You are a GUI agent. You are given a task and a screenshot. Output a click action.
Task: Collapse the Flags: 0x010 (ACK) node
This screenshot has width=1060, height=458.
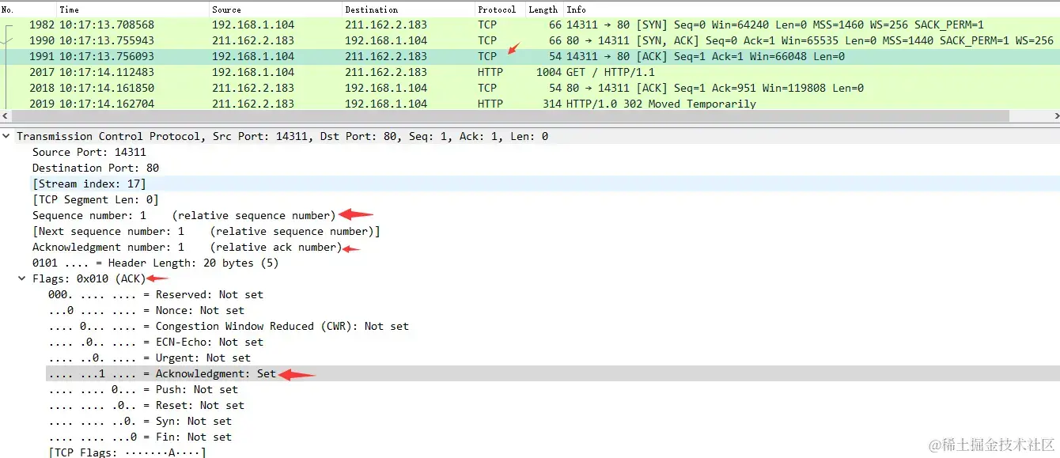click(x=22, y=278)
